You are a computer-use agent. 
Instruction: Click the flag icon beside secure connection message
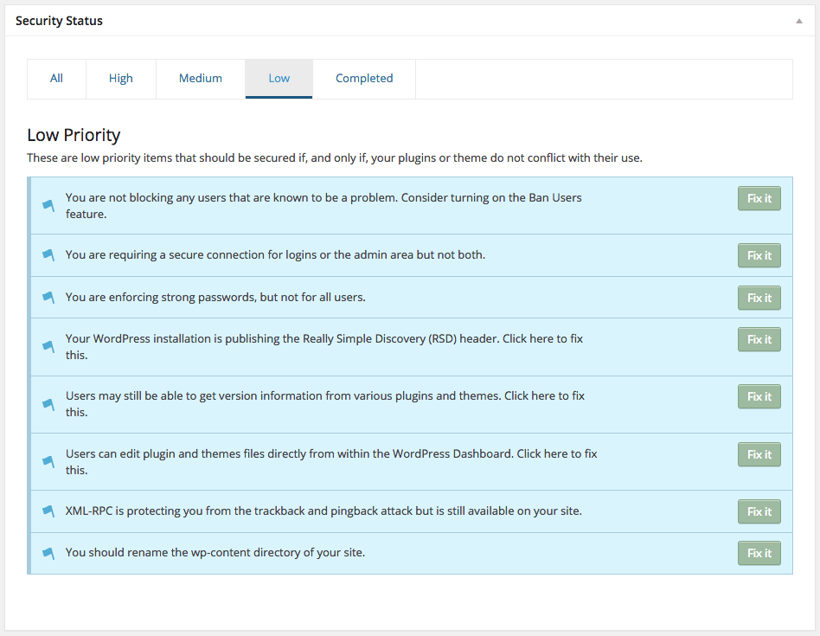tap(48, 255)
